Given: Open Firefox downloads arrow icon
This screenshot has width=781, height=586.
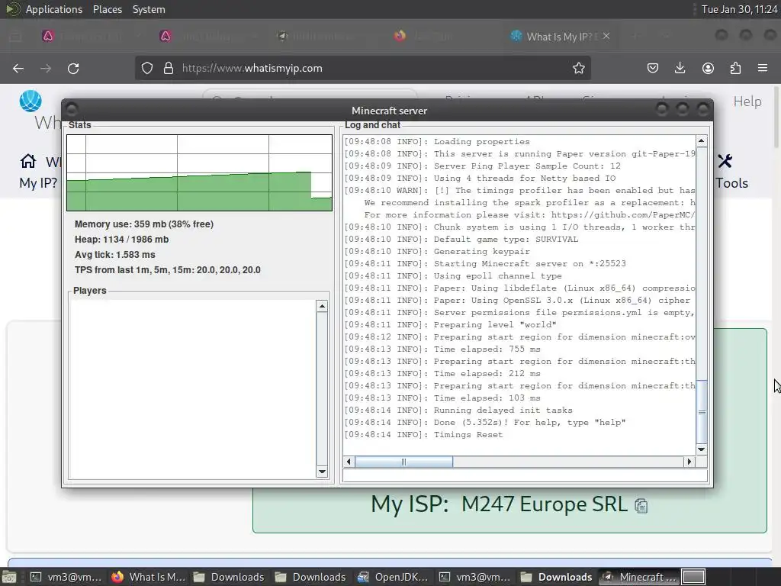Looking at the screenshot, I should tap(680, 68).
